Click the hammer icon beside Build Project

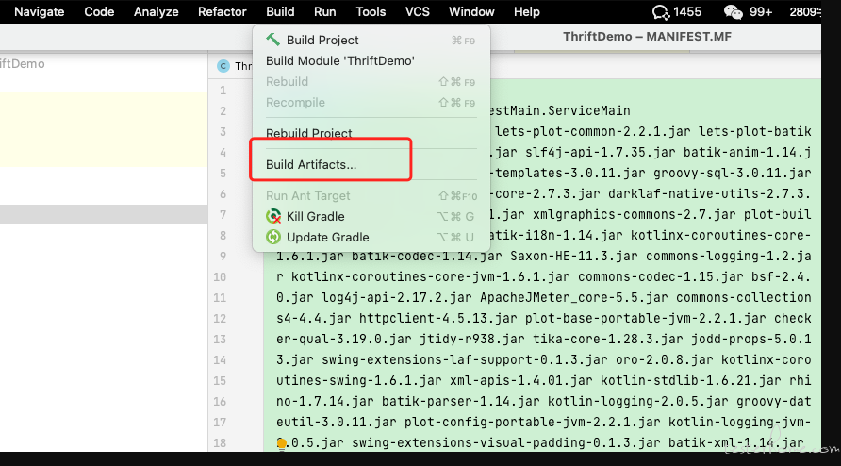(x=273, y=40)
